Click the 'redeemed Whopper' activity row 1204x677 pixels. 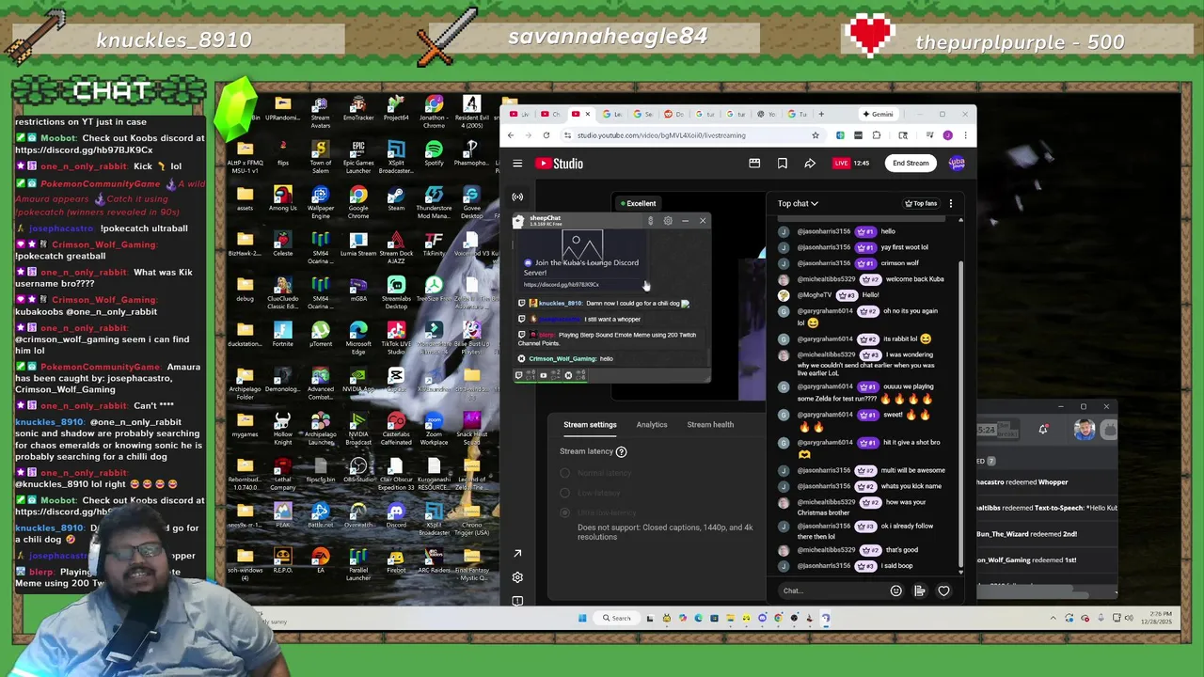pyautogui.click(x=1046, y=482)
